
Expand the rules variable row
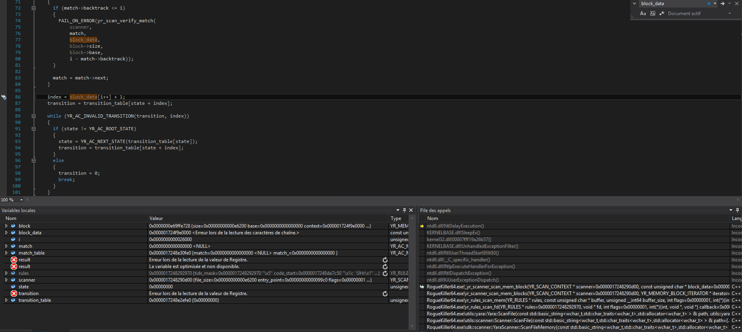click(6, 273)
